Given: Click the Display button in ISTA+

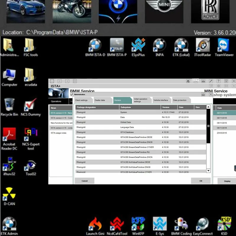Looking at the screenshot, I should [x=227, y=181].
